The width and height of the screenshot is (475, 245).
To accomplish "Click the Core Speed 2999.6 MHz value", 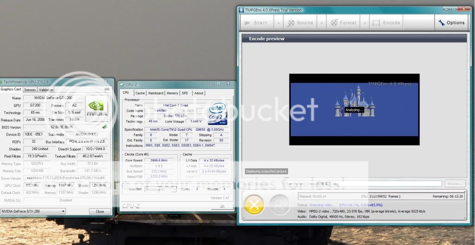I will (x=159, y=161).
